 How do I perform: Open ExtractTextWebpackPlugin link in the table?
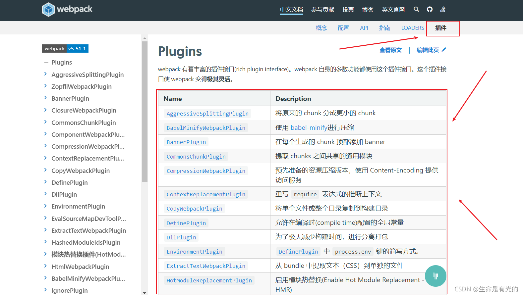click(206, 266)
